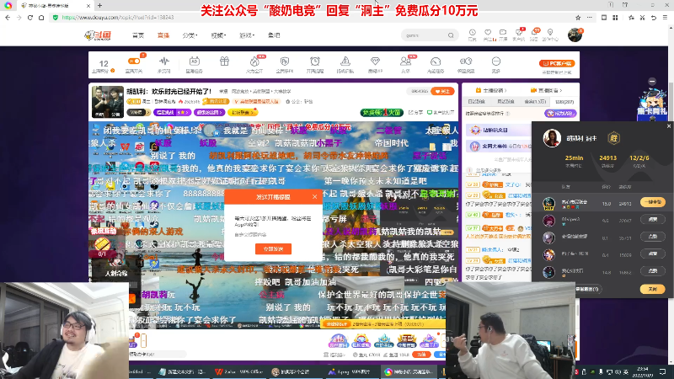
Task: Switch to the 周贡献榜 ranking tab
Action: pos(505,102)
